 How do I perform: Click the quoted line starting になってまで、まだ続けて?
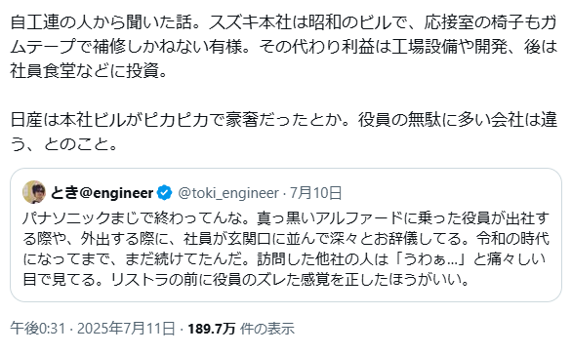(x=284, y=258)
